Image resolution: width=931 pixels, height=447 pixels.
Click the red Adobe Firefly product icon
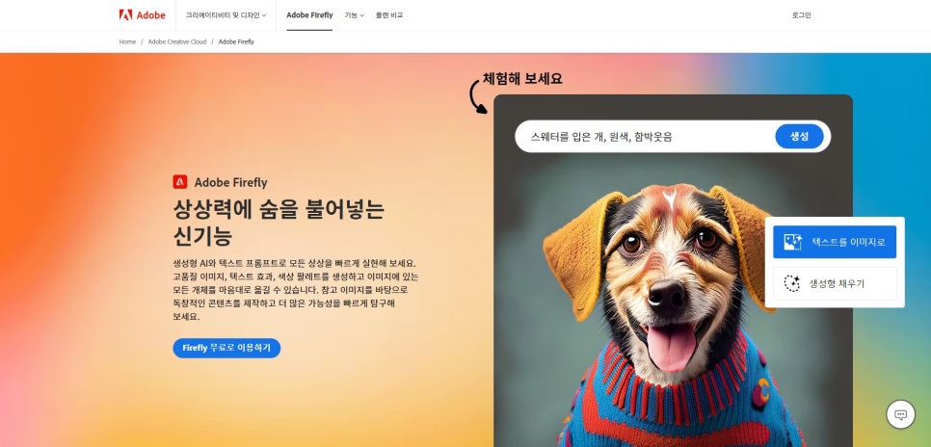(180, 182)
